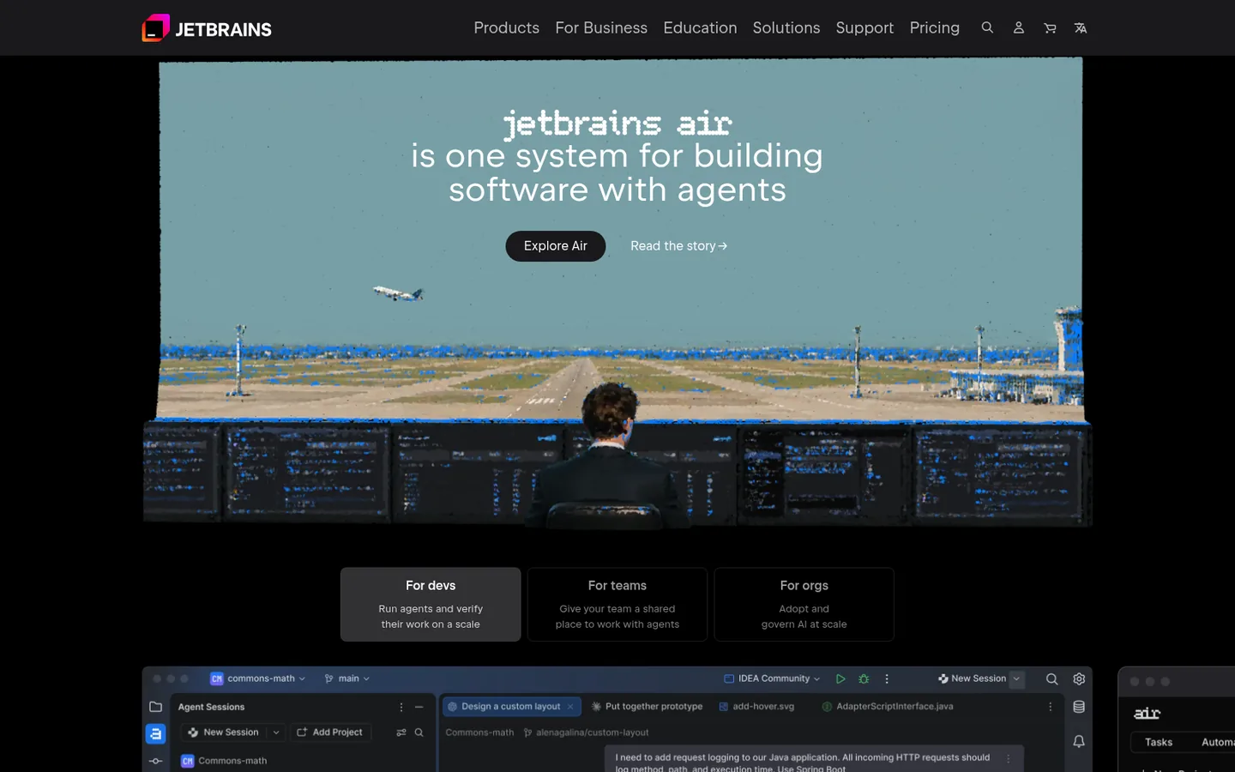Open editor tabs overflow menu dots
The image size is (1235, 772).
(x=1050, y=707)
